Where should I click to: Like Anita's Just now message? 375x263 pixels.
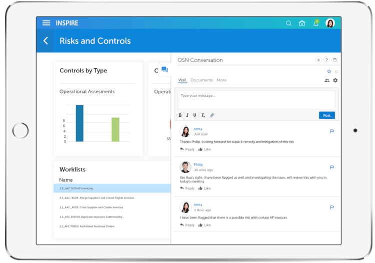tap(204, 149)
